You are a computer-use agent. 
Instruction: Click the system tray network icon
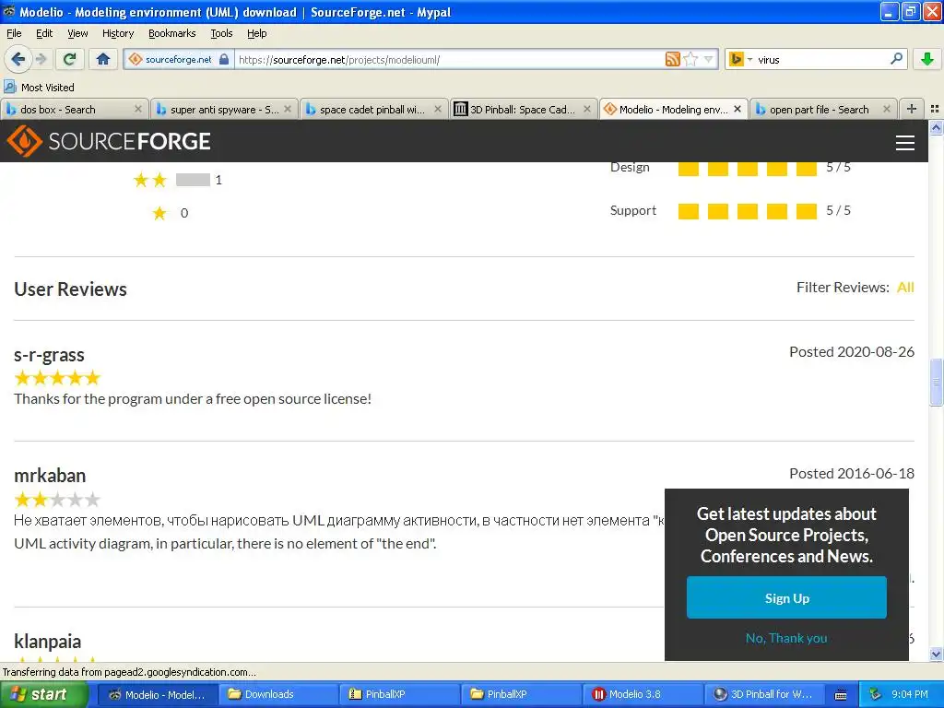point(876,695)
